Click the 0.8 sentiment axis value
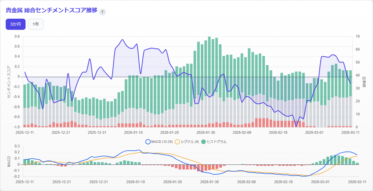Viewport: 373px width, 191px height. pos(17,36)
